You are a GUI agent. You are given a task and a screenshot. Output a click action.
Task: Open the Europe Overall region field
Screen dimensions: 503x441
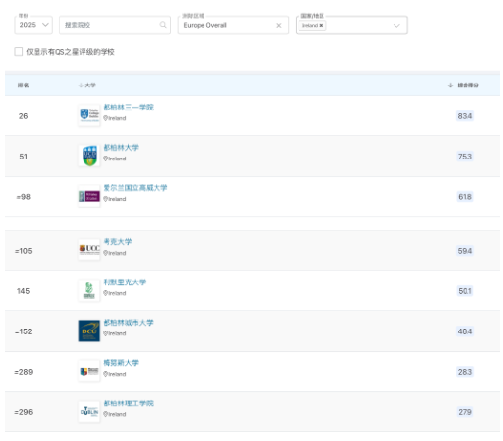coord(233,25)
